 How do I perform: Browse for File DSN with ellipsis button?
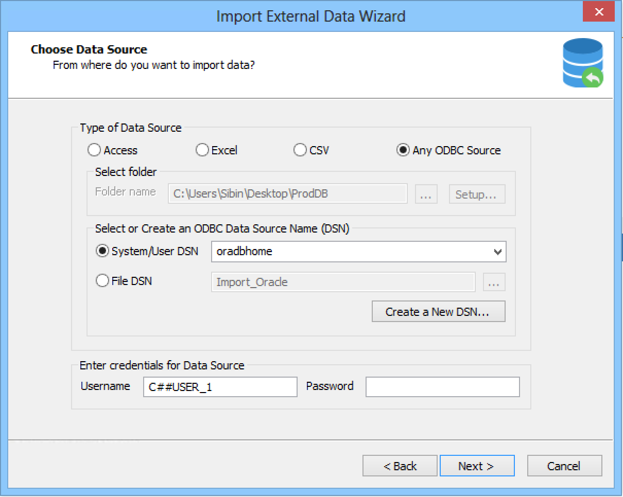pyautogui.click(x=494, y=282)
